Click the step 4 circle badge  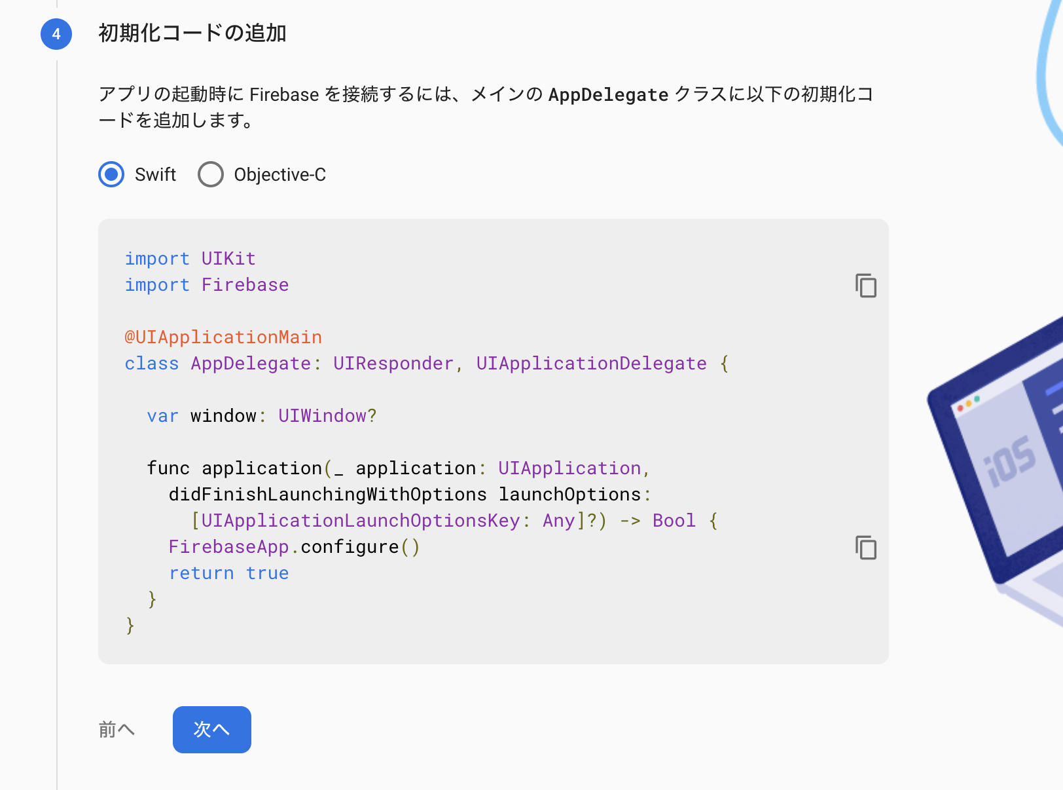[x=56, y=35]
